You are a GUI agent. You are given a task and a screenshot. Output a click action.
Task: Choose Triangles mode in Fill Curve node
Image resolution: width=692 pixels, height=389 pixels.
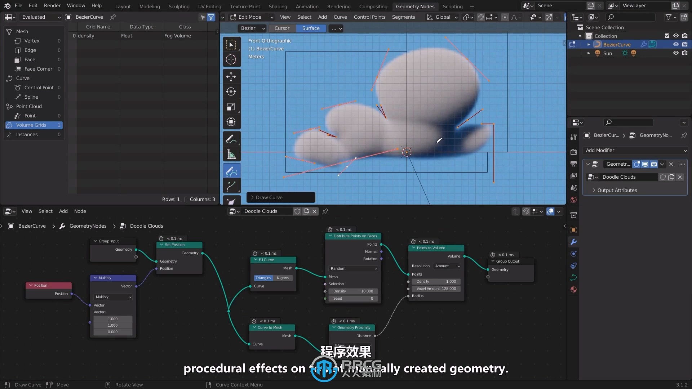(263, 278)
